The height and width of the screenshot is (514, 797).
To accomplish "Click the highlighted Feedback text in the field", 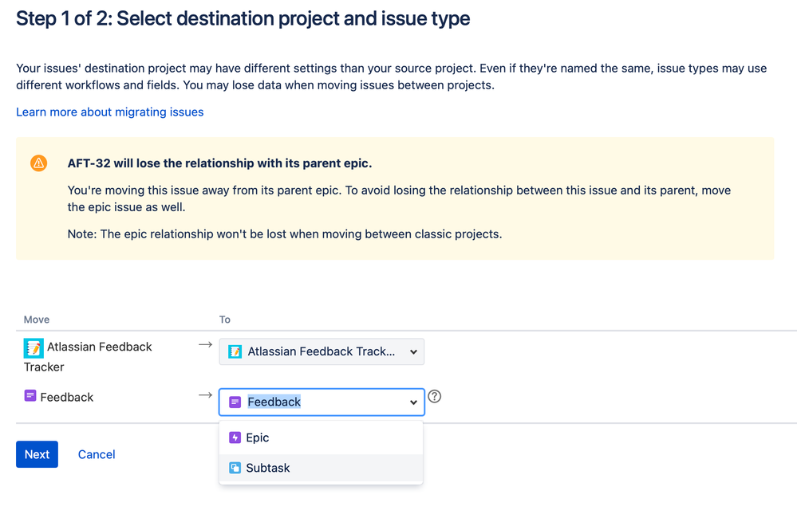I will coord(274,402).
